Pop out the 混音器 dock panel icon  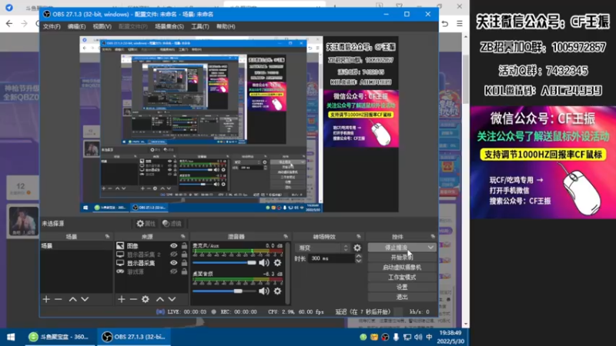click(x=286, y=237)
